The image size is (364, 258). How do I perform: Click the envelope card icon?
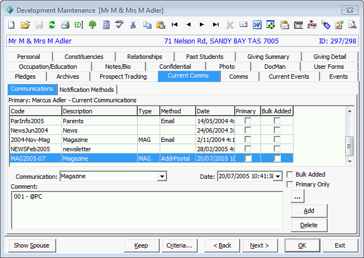click(x=243, y=24)
